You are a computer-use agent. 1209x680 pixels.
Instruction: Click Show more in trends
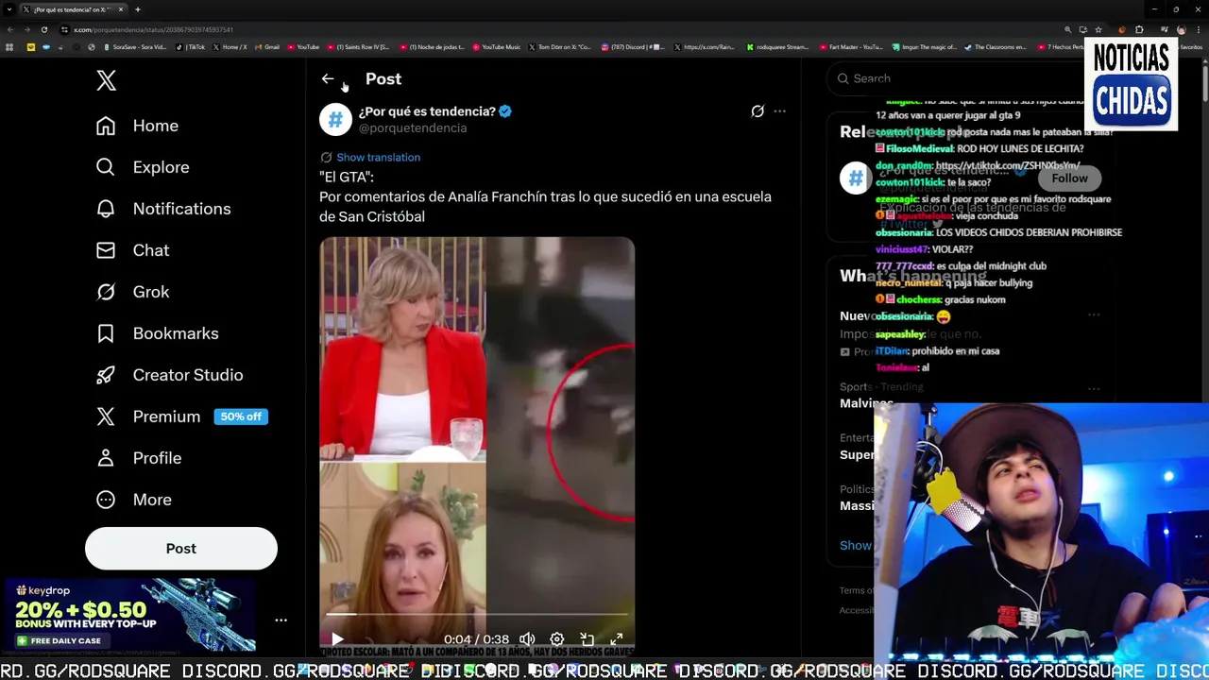point(856,546)
